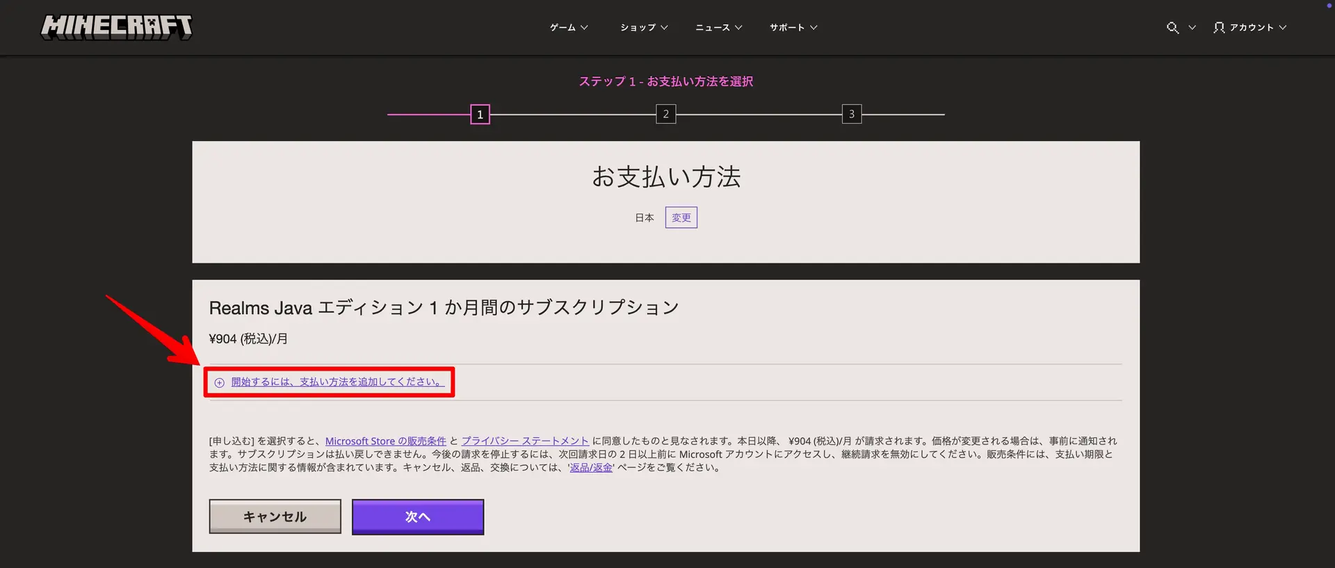Click the plus circle icon beside add payment

pyautogui.click(x=220, y=382)
